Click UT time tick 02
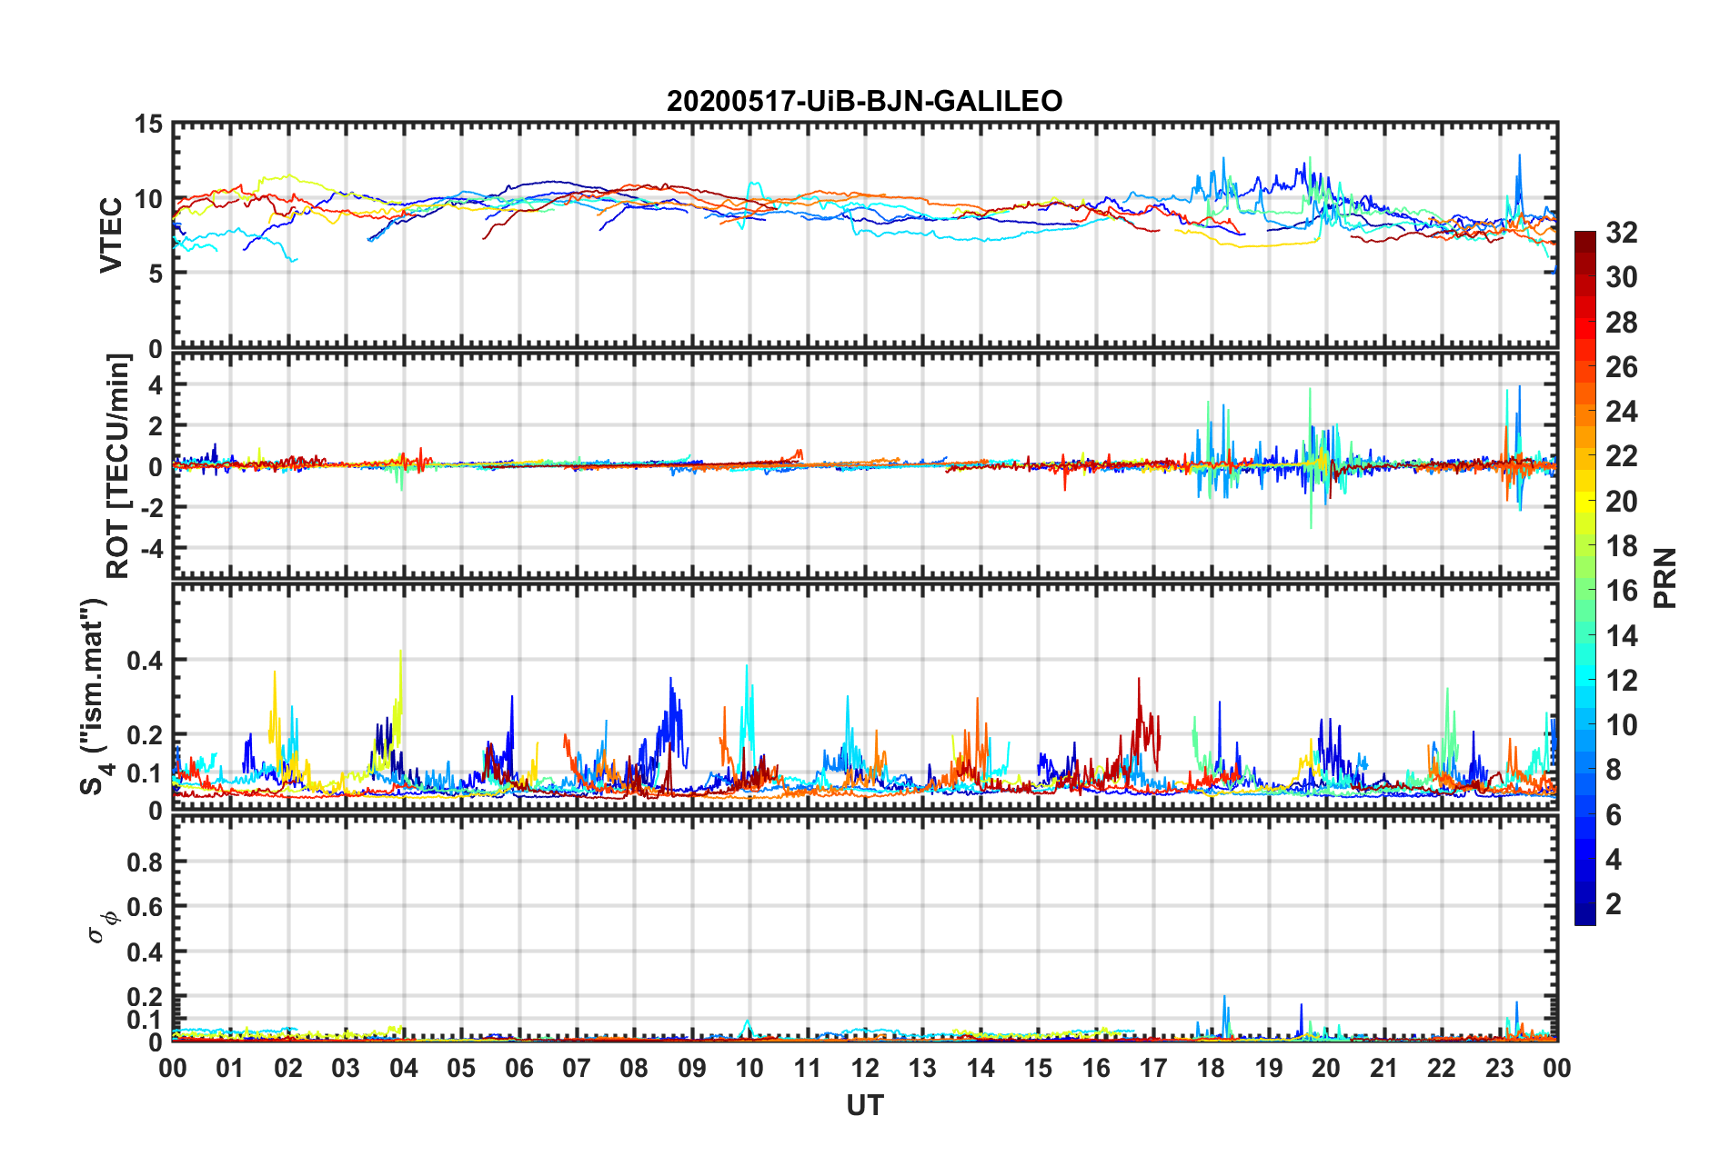This screenshot has width=1730, height=1156. (288, 1068)
